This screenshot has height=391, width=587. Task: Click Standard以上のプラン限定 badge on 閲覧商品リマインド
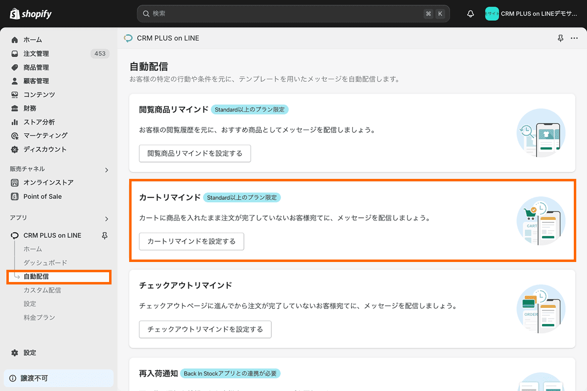pos(250,109)
